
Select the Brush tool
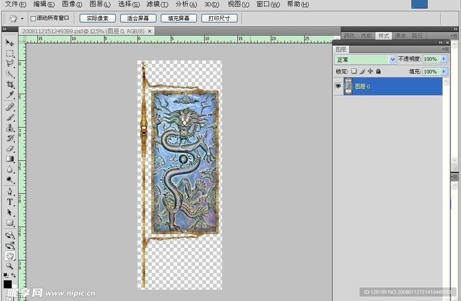[10, 118]
